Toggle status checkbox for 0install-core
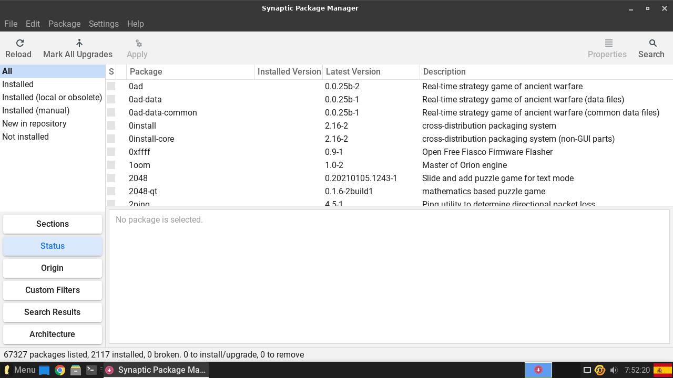 (x=111, y=139)
